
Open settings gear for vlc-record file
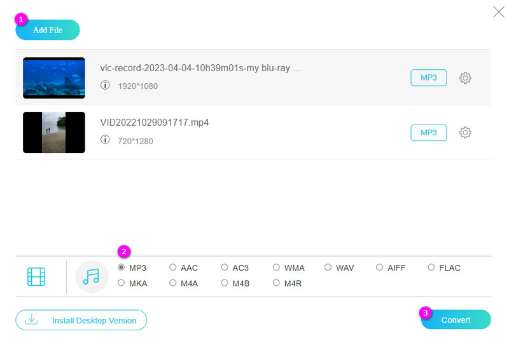pos(465,78)
